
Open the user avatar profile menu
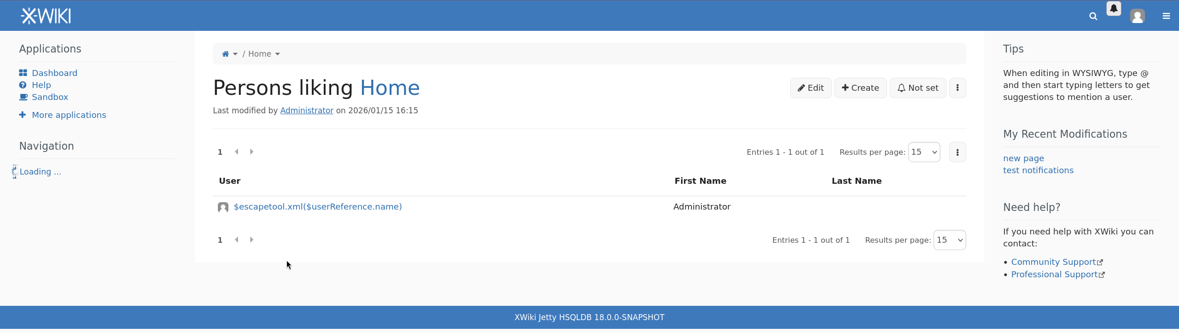(1137, 17)
